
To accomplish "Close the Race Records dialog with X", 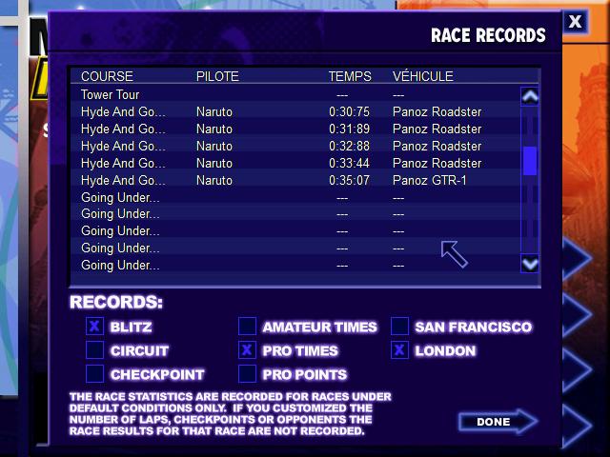I will [x=575, y=21].
